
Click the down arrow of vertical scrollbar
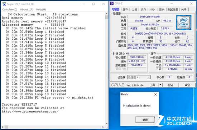(106, 123)
